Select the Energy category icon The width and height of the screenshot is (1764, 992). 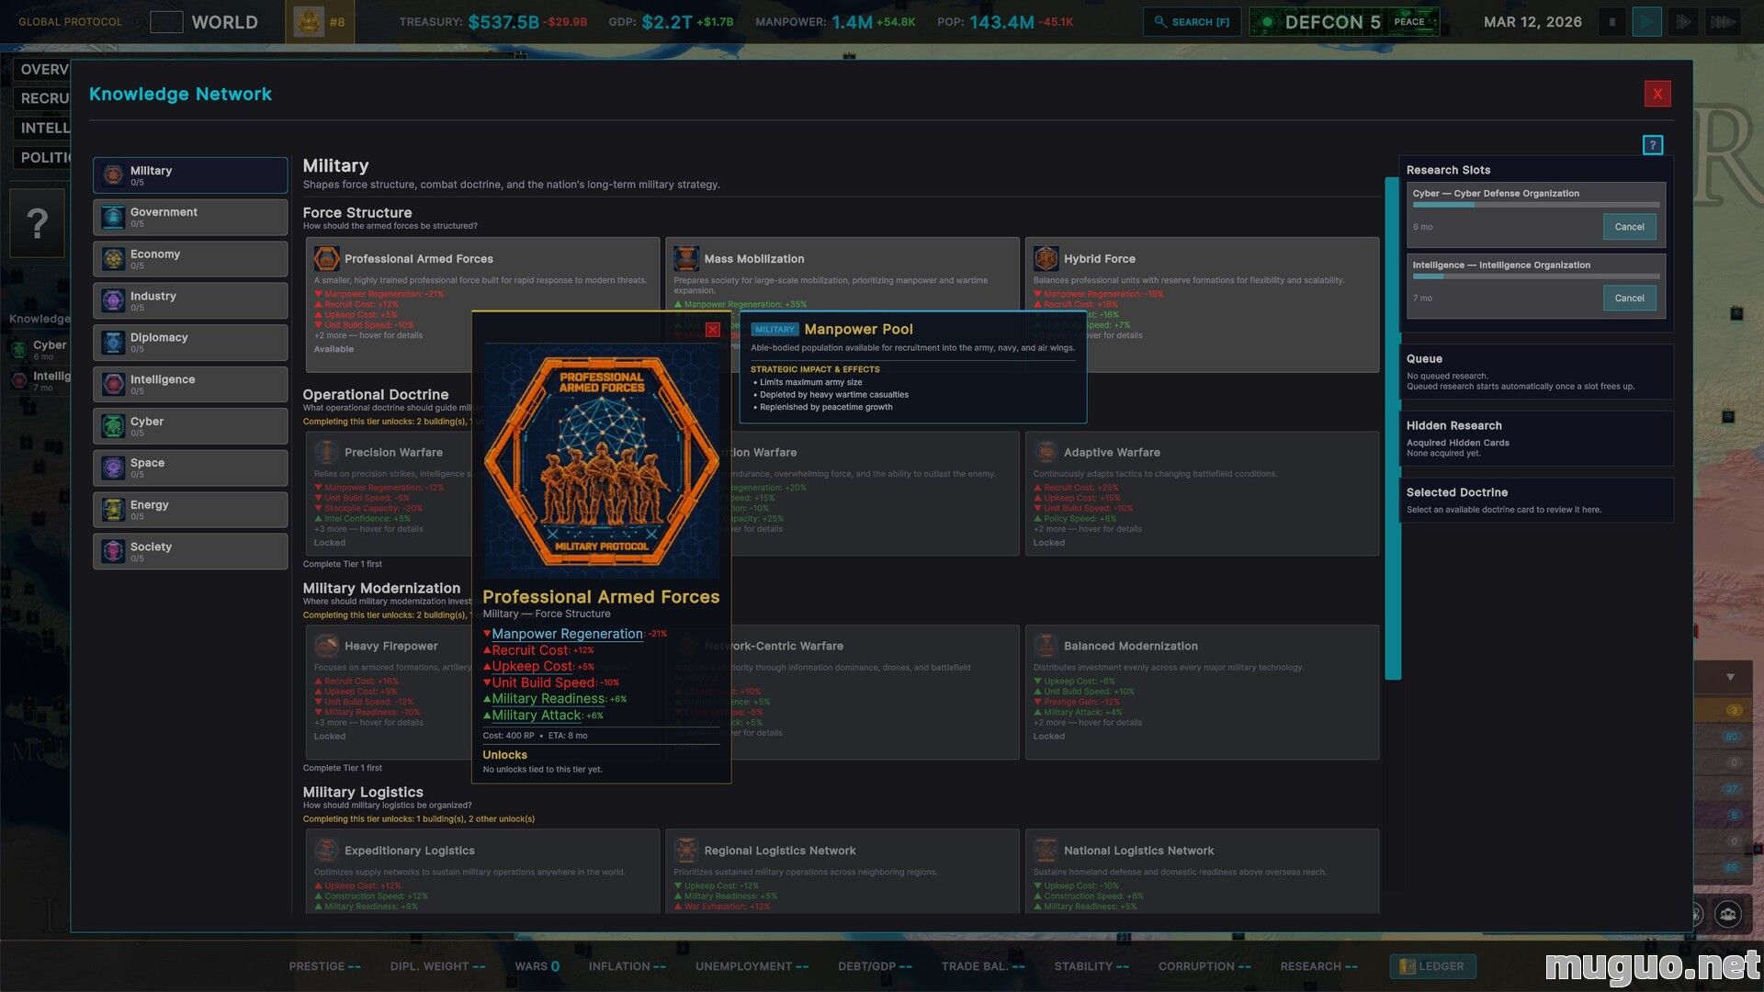click(x=113, y=510)
